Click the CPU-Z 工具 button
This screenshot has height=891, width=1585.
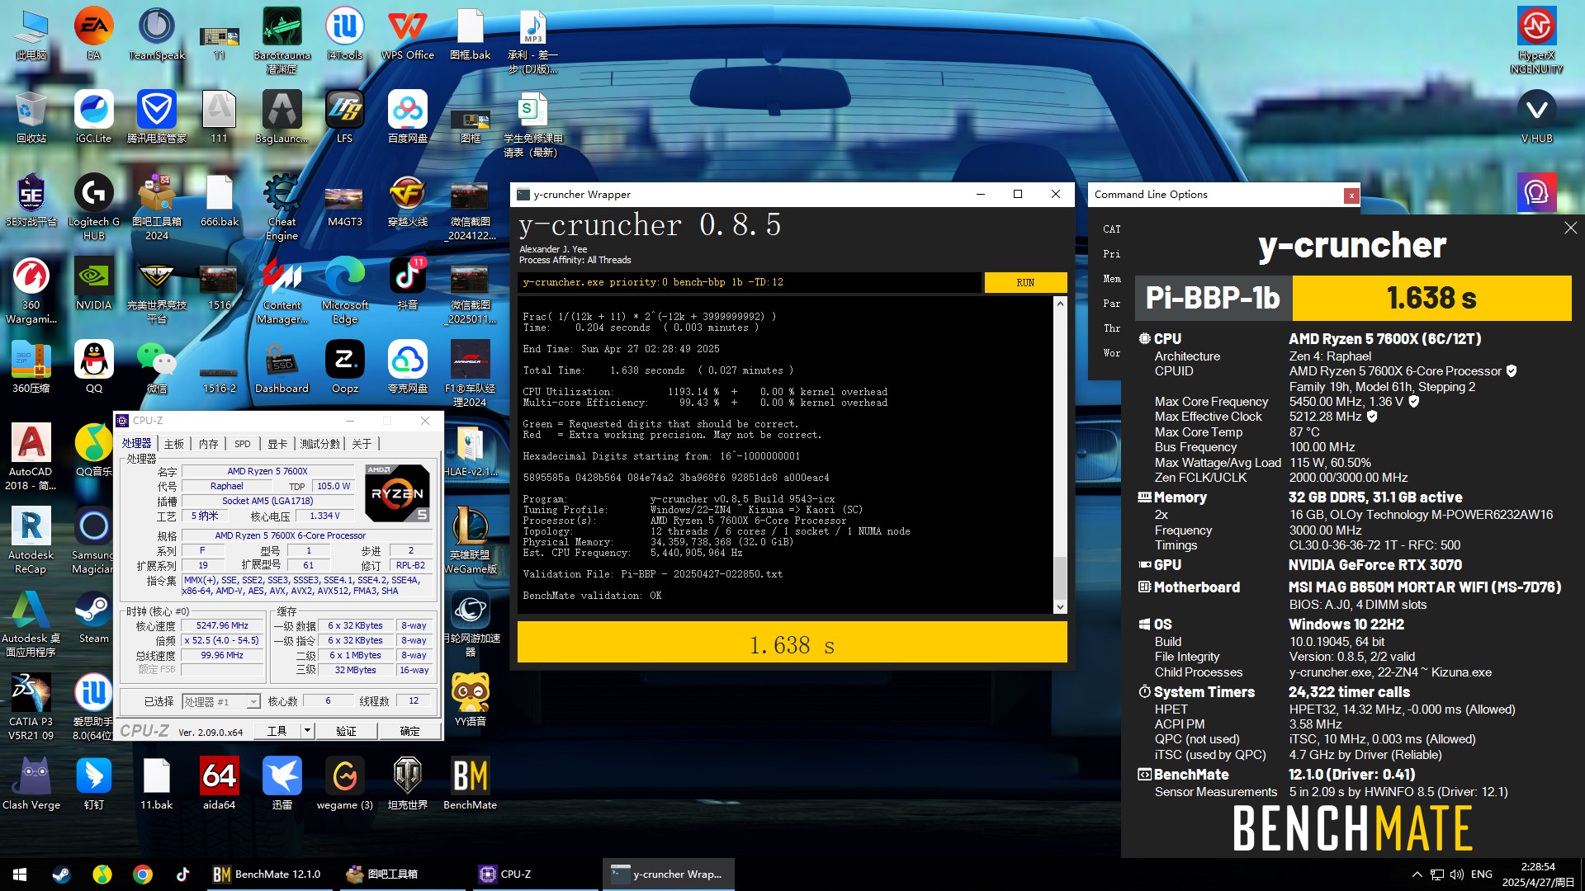coord(277,730)
